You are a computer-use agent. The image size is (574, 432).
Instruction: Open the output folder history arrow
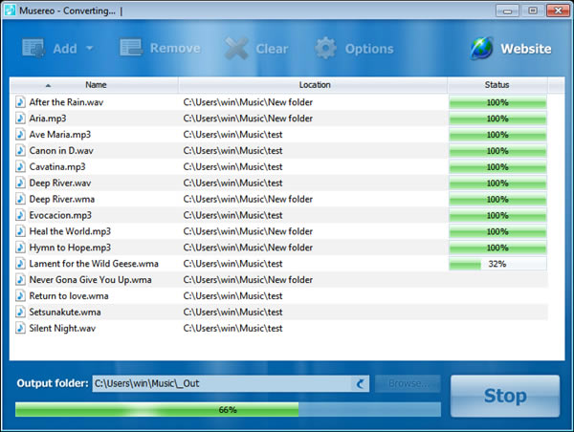tap(360, 384)
